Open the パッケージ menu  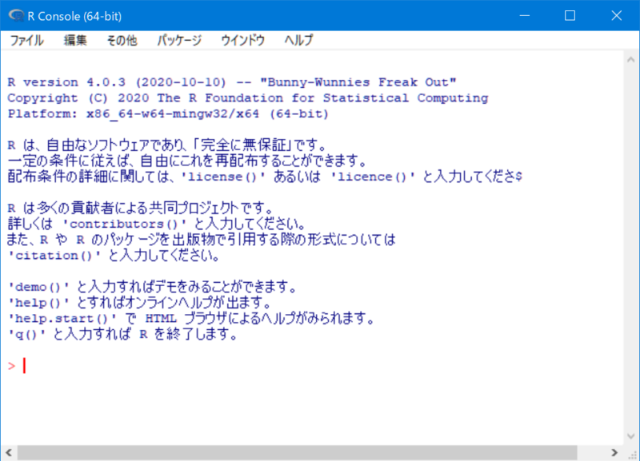click(179, 41)
